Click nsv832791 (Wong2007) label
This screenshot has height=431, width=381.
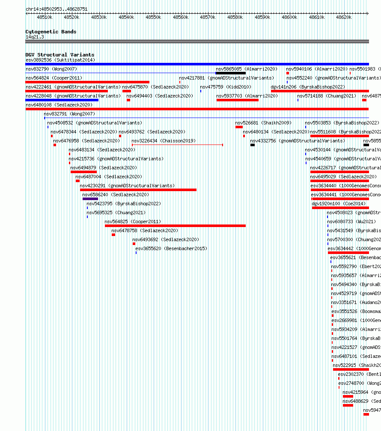tap(69, 114)
